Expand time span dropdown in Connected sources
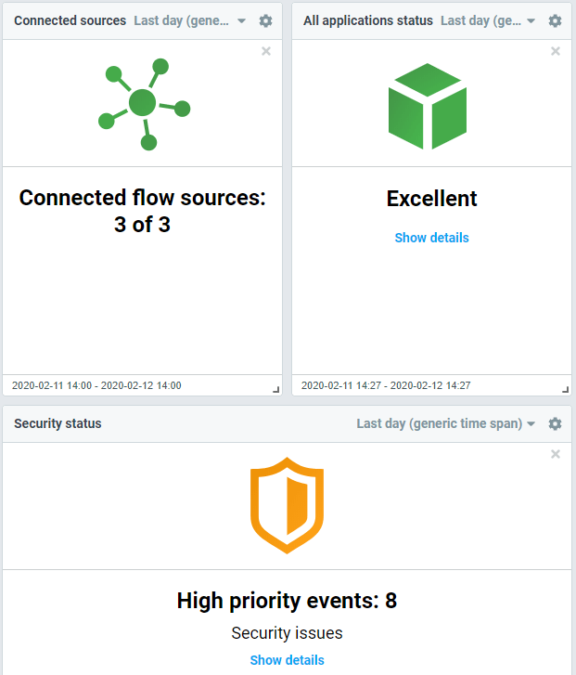Image resolution: width=576 pixels, height=675 pixels. tap(190, 20)
